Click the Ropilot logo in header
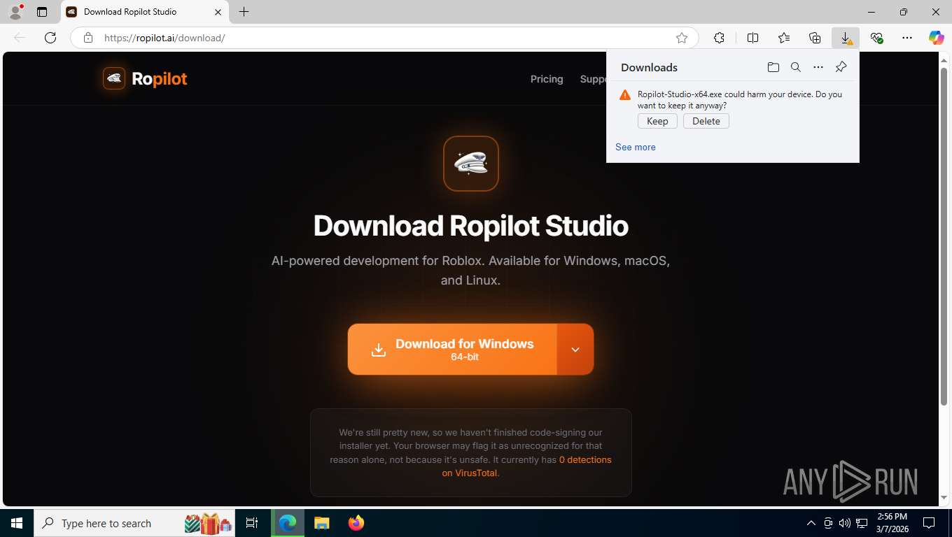This screenshot has height=537, width=952. [x=145, y=78]
